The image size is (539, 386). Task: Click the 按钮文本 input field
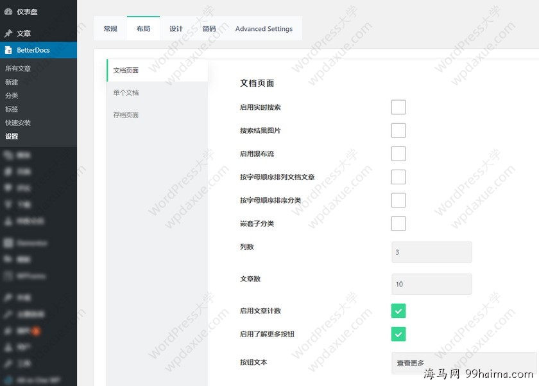464,363
